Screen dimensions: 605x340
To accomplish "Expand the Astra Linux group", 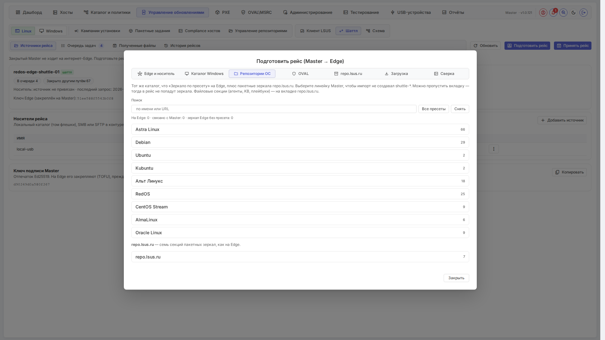I will (x=300, y=129).
